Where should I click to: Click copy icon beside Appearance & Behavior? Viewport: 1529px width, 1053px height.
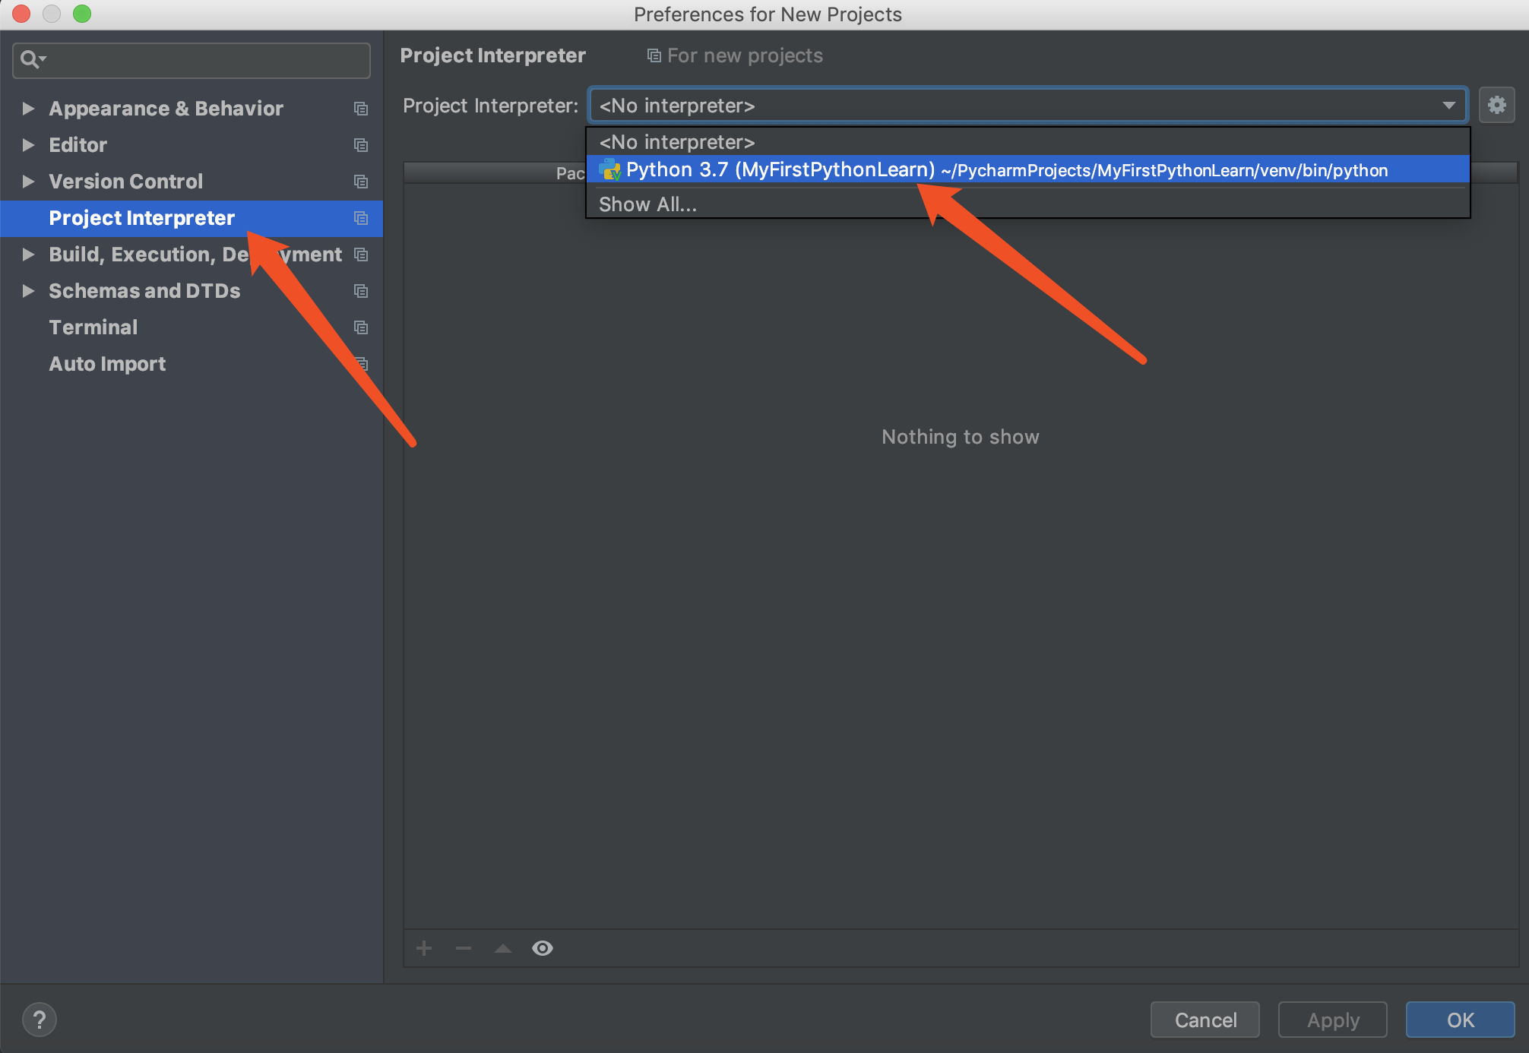click(361, 109)
